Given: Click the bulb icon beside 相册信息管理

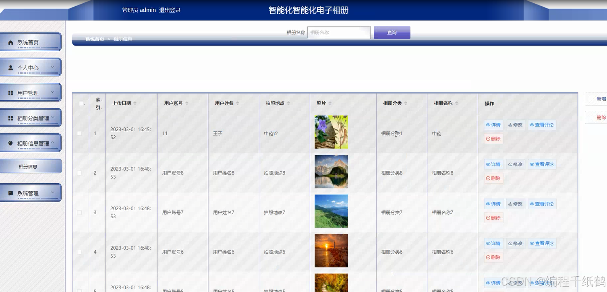Looking at the screenshot, I should [11, 143].
